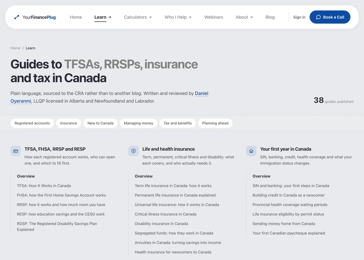This screenshot has width=364, height=260.
Task: Open Overview under TFSA, FHSA, RRSP and RESP
Action: 26,176
